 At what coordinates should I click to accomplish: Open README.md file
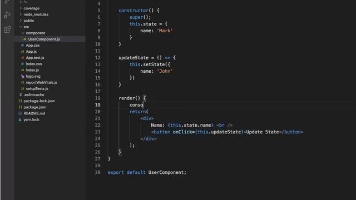coord(34,113)
